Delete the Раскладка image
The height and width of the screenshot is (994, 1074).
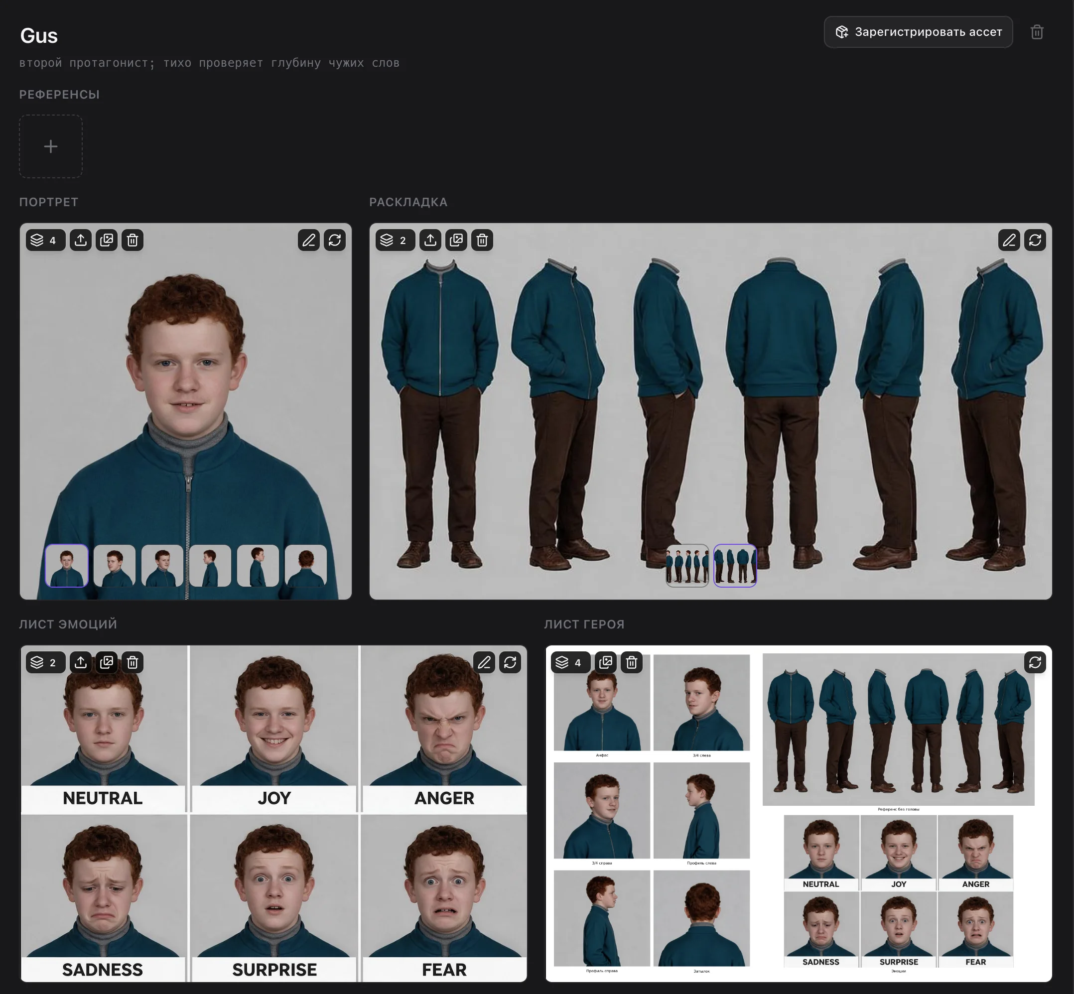coord(482,240)
